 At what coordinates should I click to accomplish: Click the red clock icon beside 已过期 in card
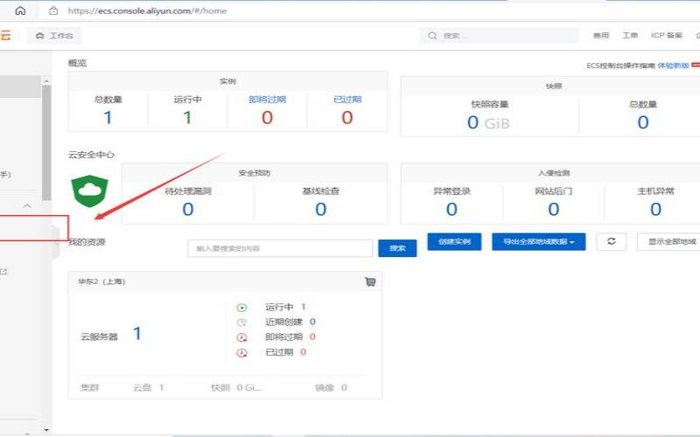tap(241, 353)
